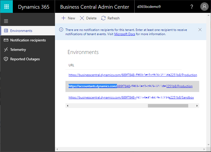Click the Environments page heading
The height and width of the screenshot is (152, 211).
tap(83, 52)
